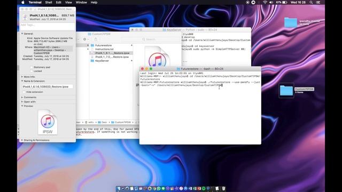Click the IPSW preview image in Info window

pyautogui.click(x=48, y=122)
